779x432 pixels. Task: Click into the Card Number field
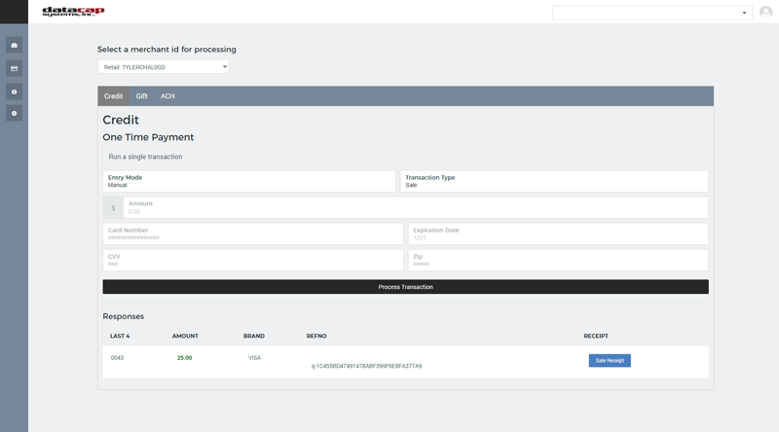coord(252,234)
